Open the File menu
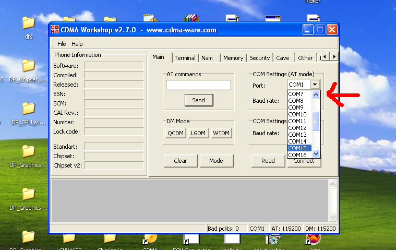Image resolution: width=396 pixels, height=250 pixels. [62, 44]
